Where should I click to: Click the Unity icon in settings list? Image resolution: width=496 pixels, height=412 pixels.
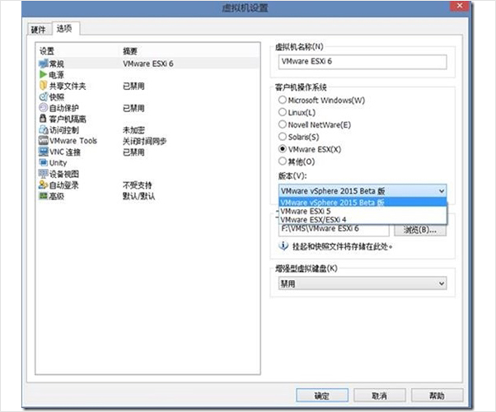[43, 162]
